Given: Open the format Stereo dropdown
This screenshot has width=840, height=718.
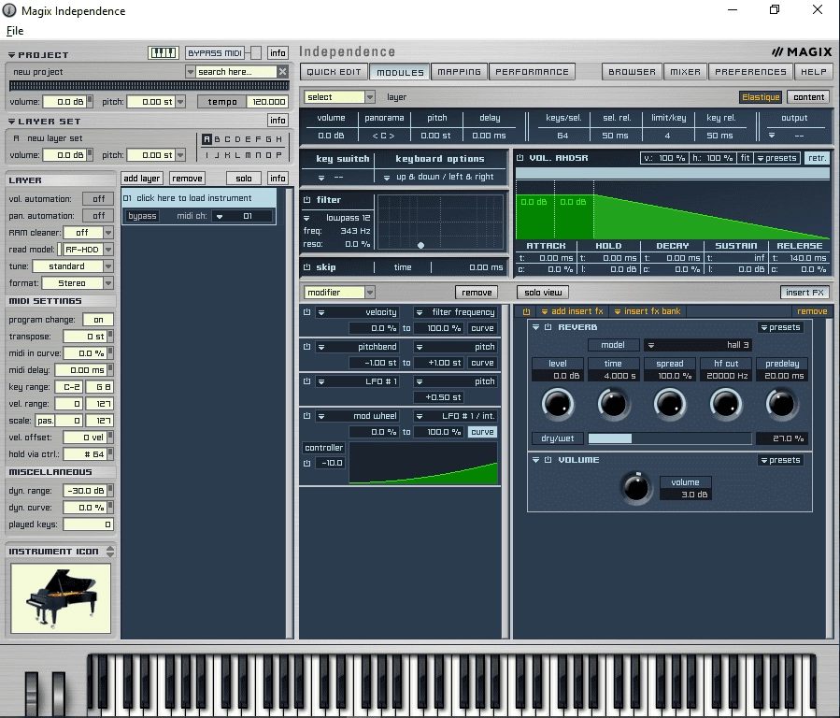Looking at the screenshot, I should click(108, 283).
